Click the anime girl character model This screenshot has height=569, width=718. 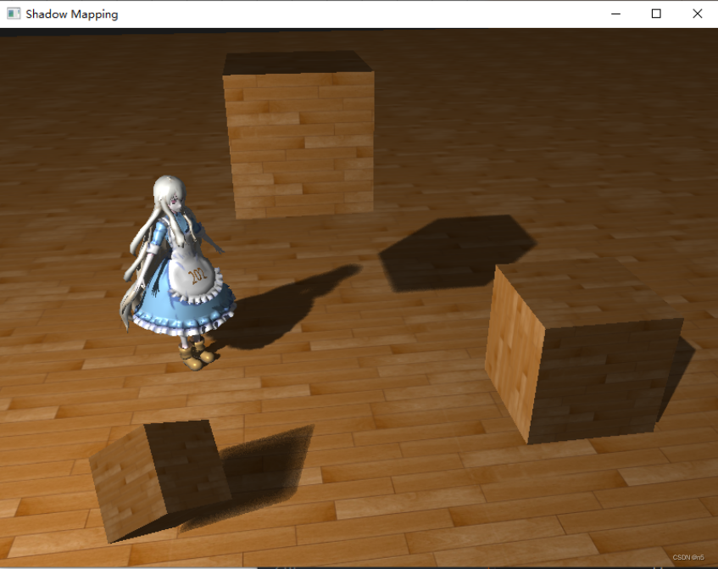click(x=176, y=272)
